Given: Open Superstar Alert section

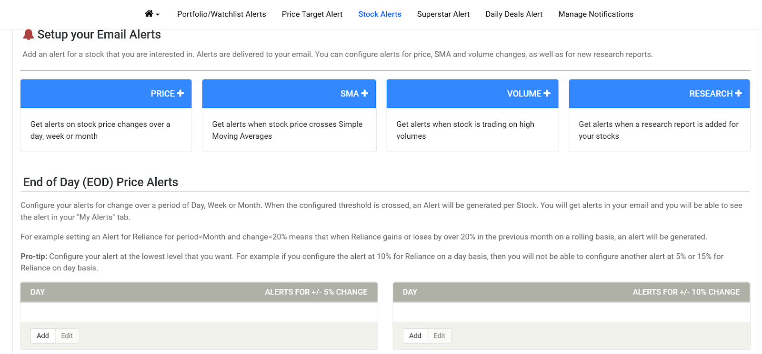Looking at the screenshot, I should tap(443, 14).
